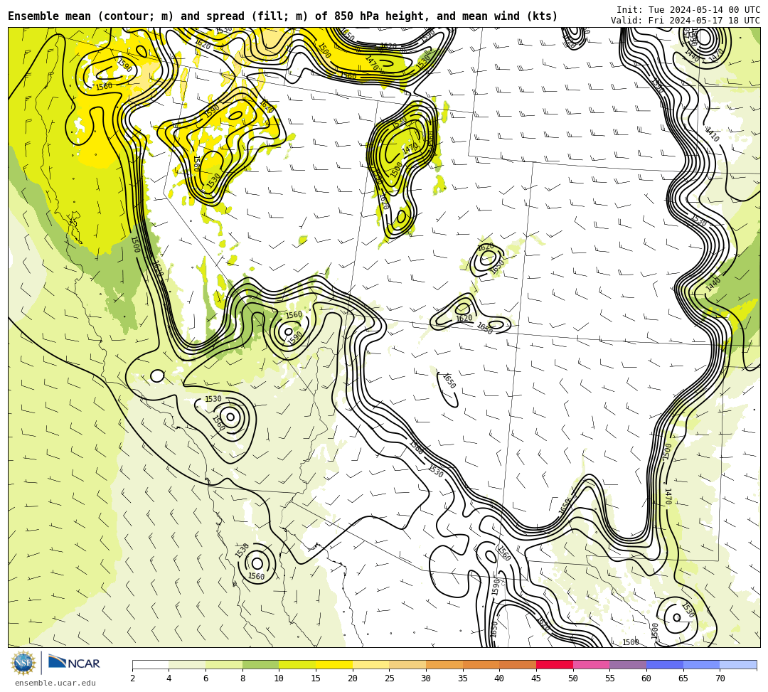Pick the red 45–50 legend swatch

coord(555,664)
